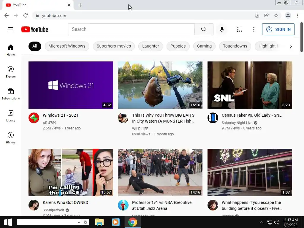The height and width of the screenshot is (228, 304).
Task: Open the big baits fishing video thumbnail
Action: tap(160, 85)
